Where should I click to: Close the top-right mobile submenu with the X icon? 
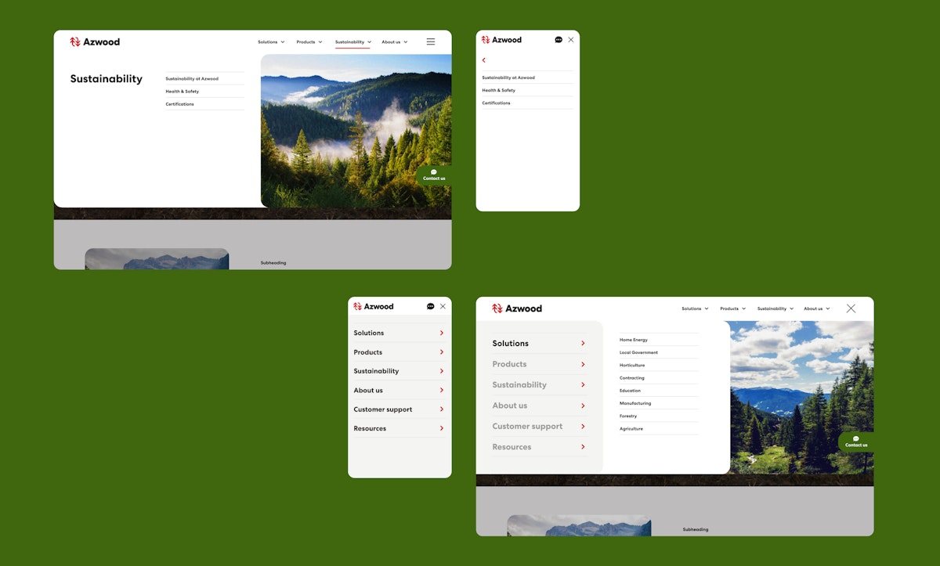click(571, 40)
